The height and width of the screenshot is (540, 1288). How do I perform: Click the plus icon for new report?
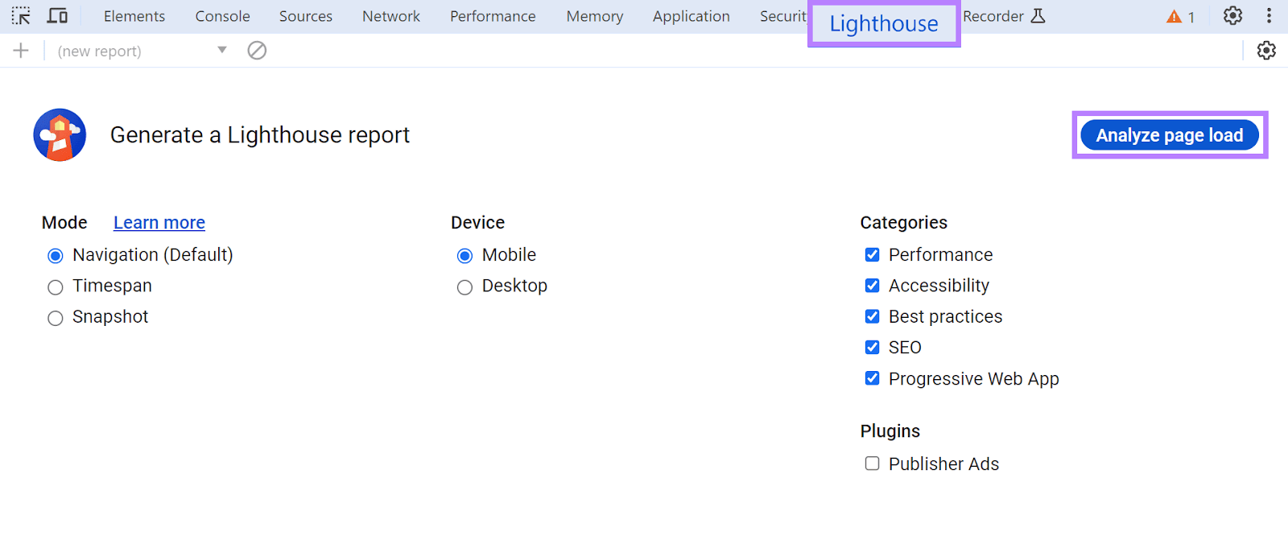point(21,51)
